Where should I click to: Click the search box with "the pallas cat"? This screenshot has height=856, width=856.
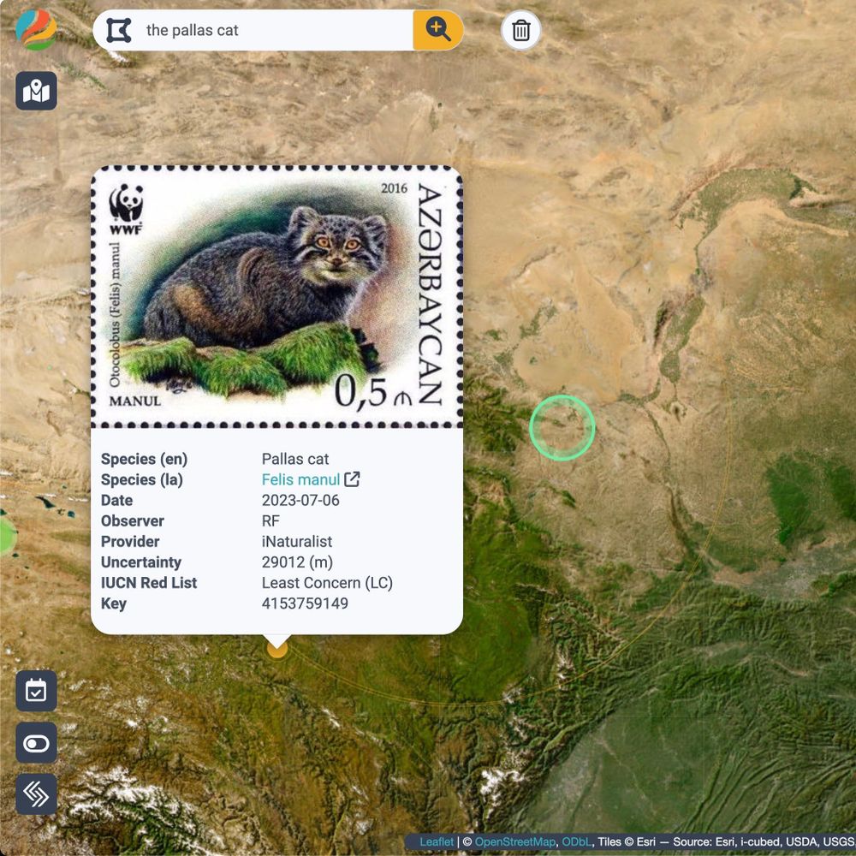coord(253,31)
